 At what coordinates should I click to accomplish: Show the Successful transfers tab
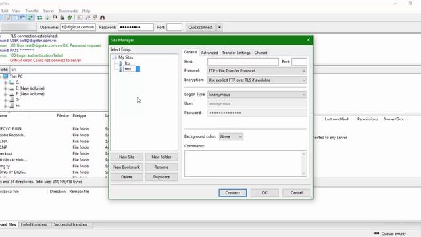coord(70,224)
